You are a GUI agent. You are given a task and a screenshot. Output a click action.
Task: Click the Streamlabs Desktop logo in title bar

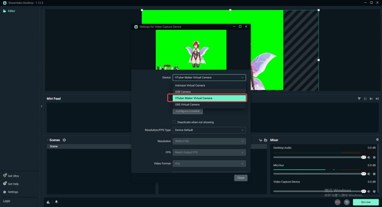point(4,3)
